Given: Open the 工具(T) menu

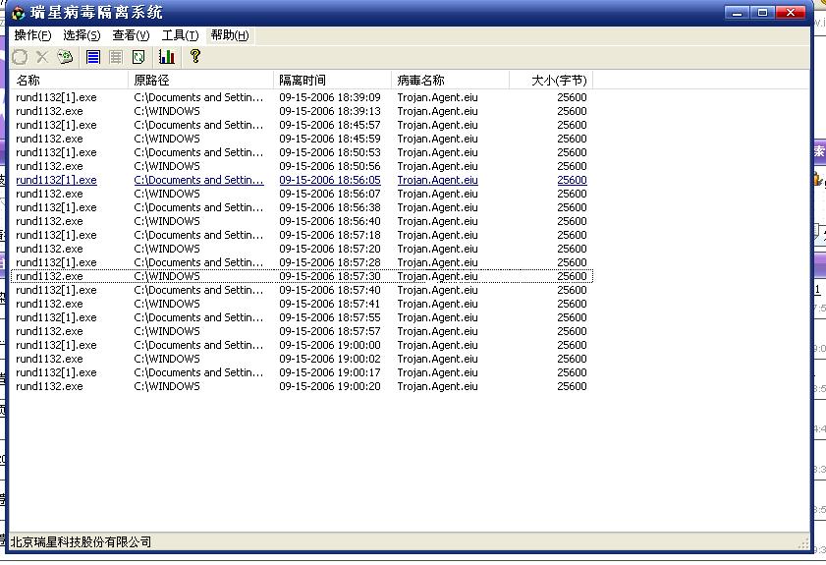Looking at the screenshot, I should coord(180,35).
